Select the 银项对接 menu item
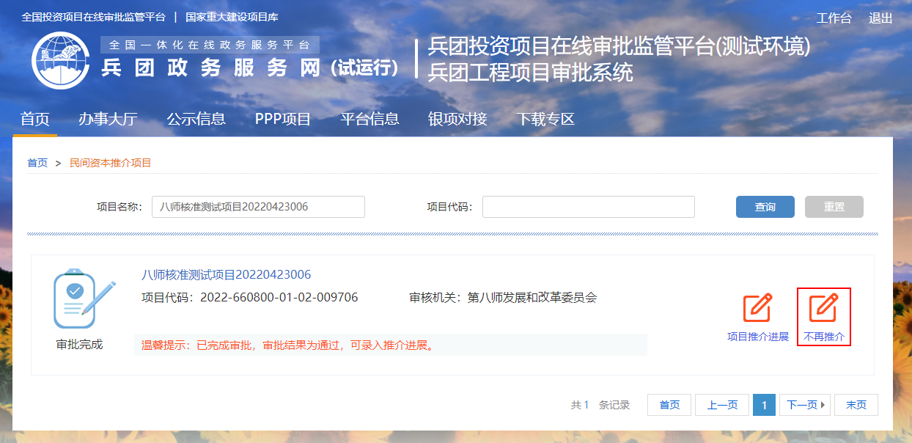Viewport: 912px width, 443px height. pos(457,119)
